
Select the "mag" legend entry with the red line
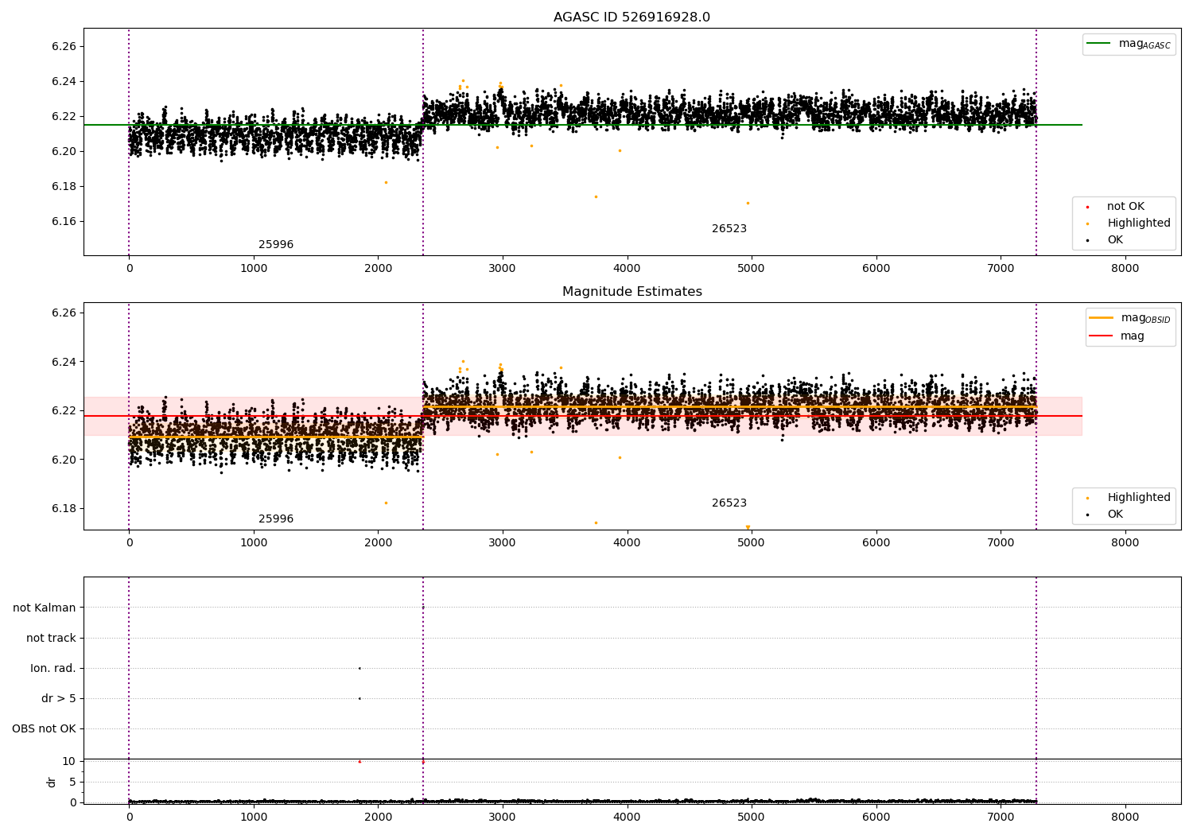pyautogui.click(x=1133, y=336)
